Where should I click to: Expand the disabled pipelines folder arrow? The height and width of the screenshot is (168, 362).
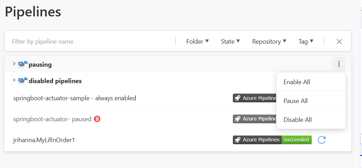point(14,81)
